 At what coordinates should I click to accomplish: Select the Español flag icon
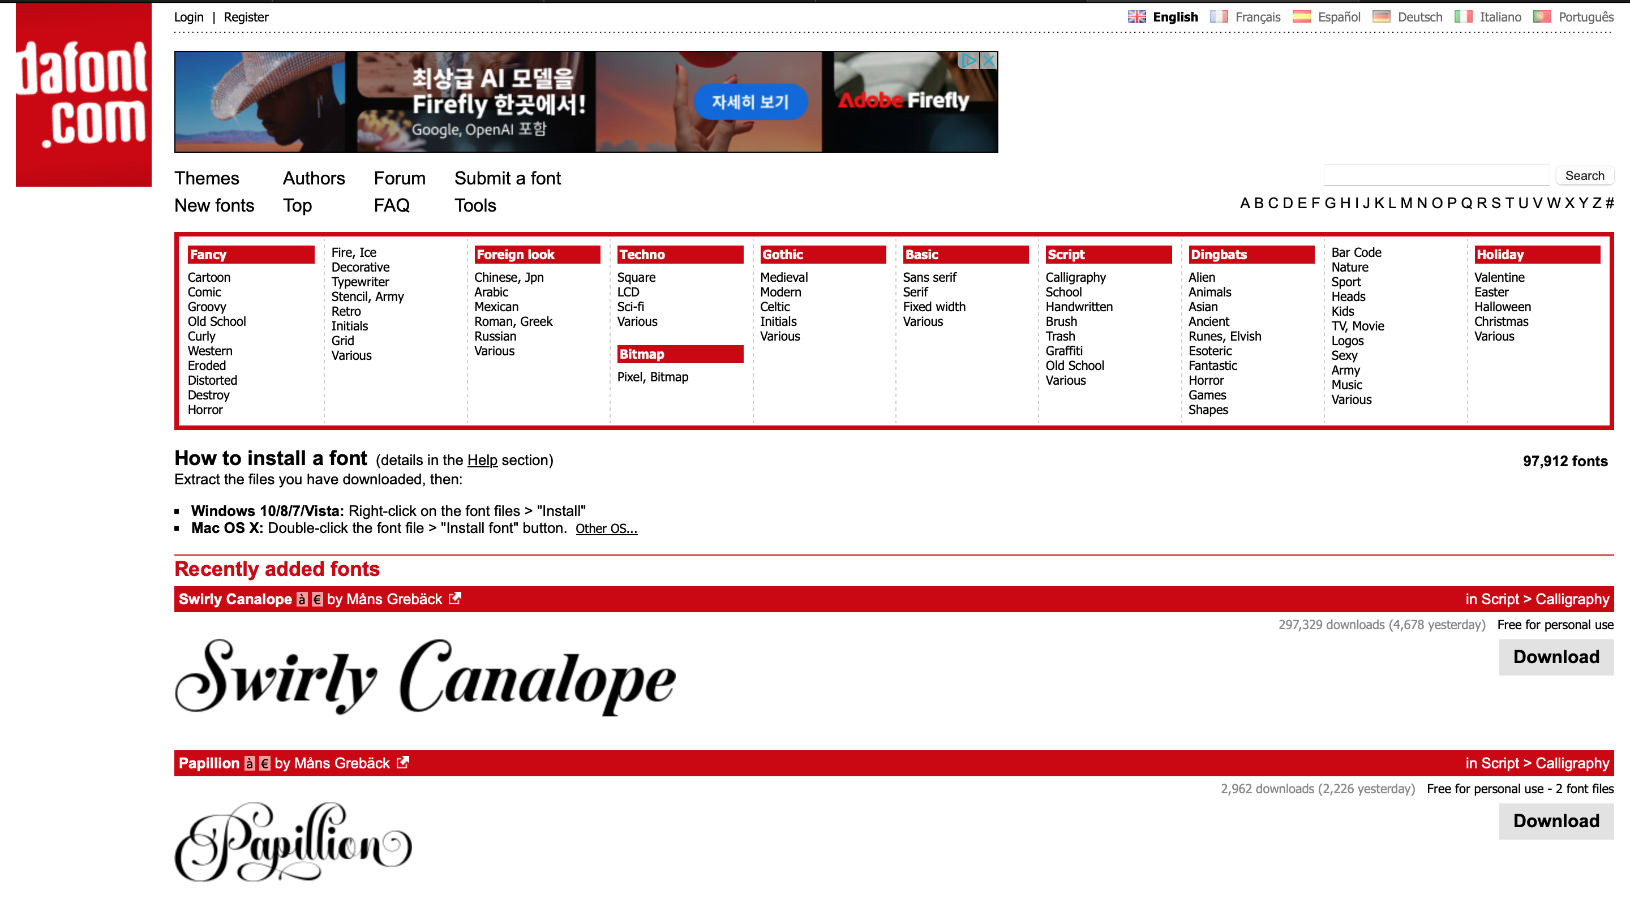pyautogui.click(x=1301, y=16)
